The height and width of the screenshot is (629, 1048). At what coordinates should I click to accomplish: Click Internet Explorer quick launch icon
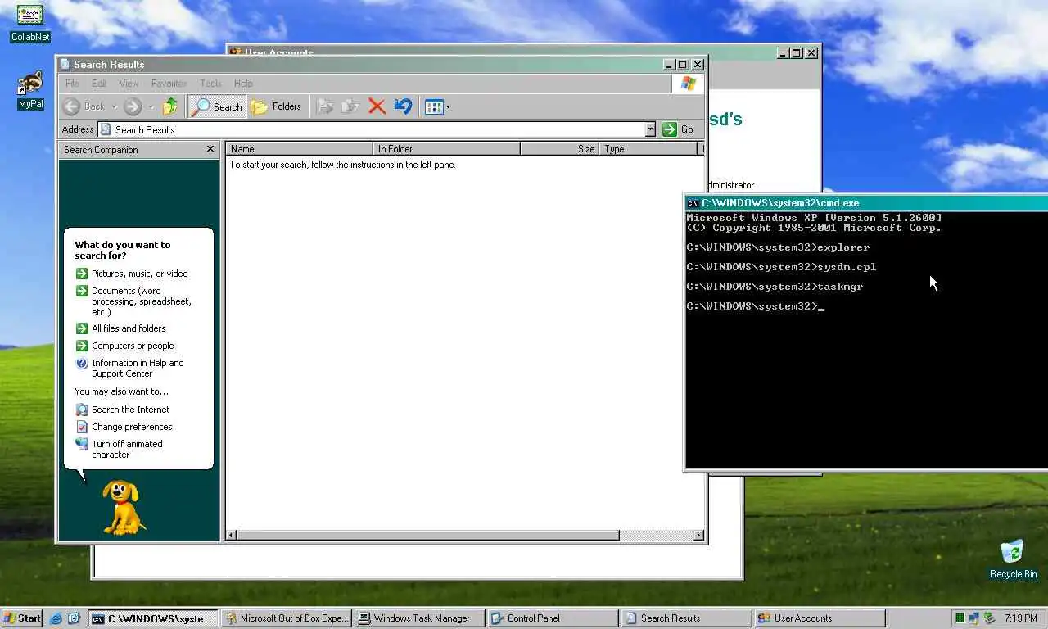(56, 618)
